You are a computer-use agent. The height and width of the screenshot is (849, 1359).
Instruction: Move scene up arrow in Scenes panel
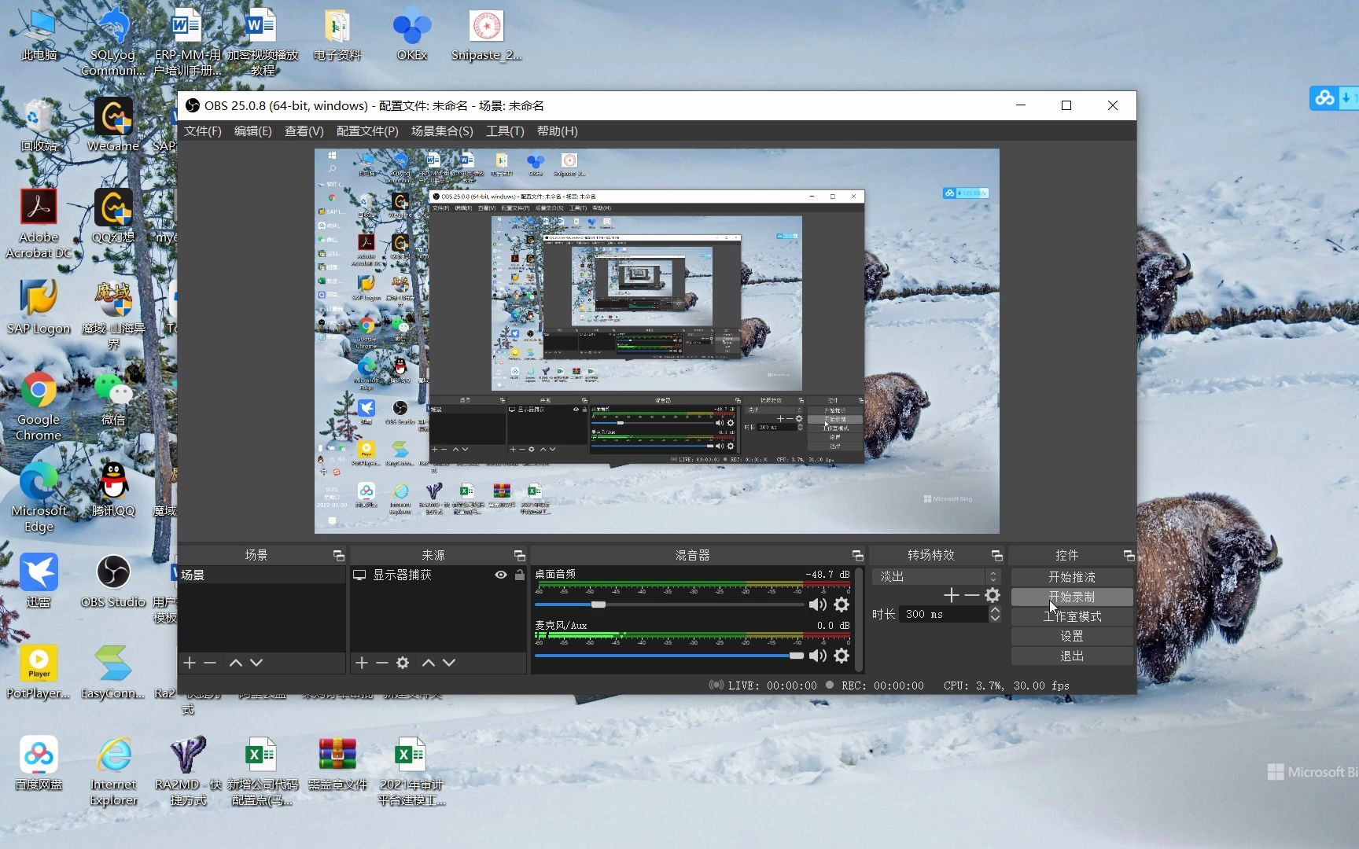235,663
